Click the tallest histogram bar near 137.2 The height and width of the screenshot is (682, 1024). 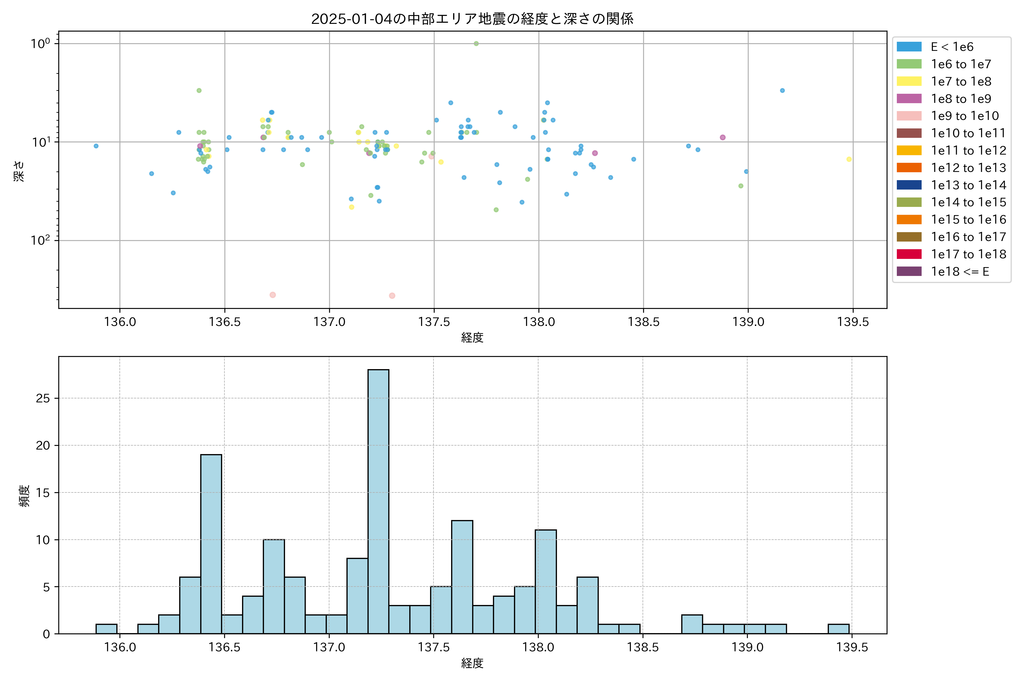(378, 500)
